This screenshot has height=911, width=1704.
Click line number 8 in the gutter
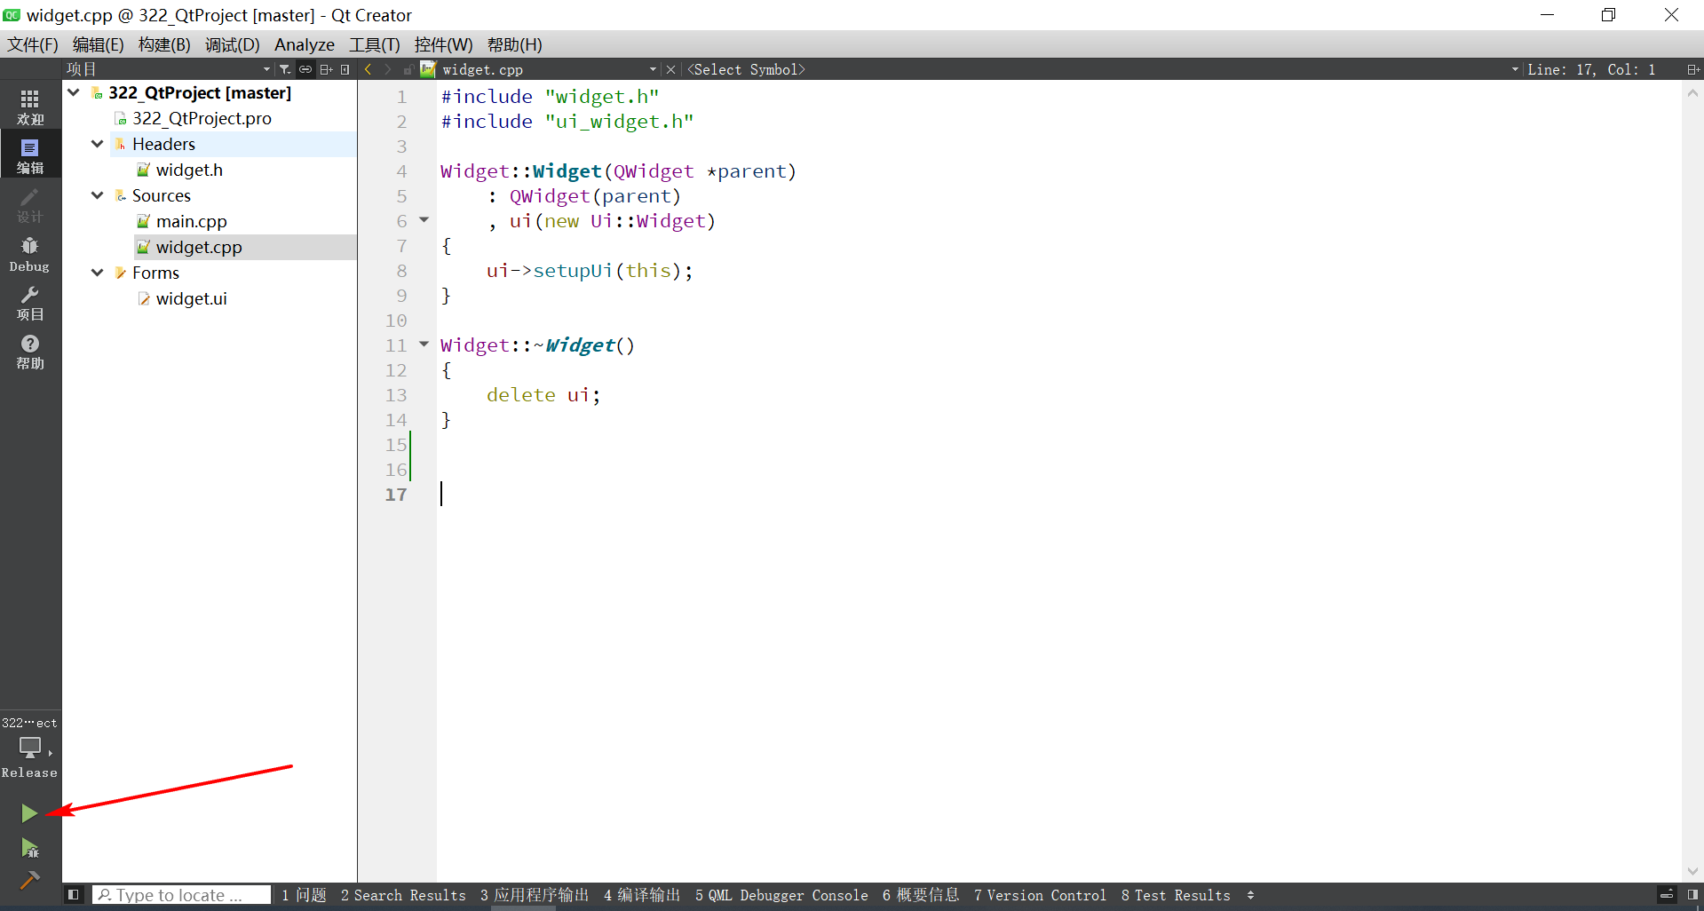[x=402, y=271]
